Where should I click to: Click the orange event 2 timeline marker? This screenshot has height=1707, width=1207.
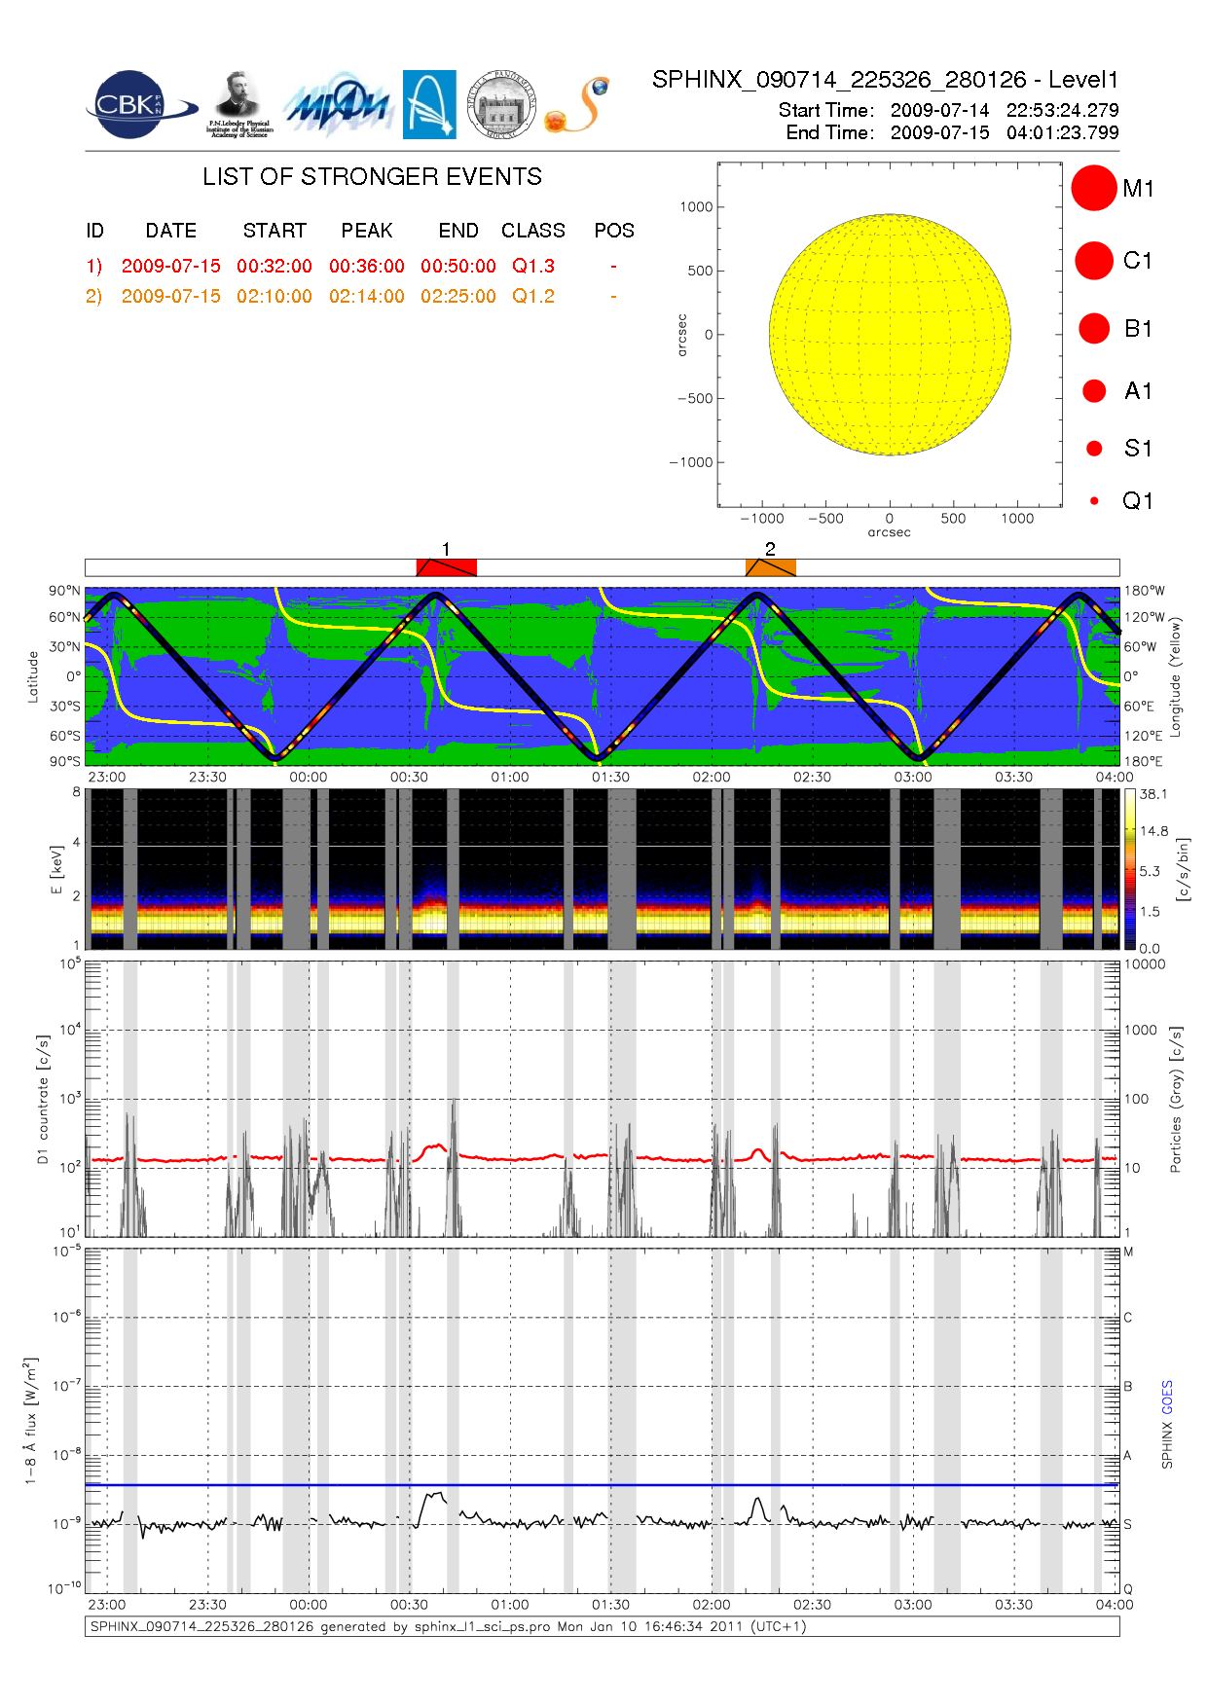[x=770, y=567]
